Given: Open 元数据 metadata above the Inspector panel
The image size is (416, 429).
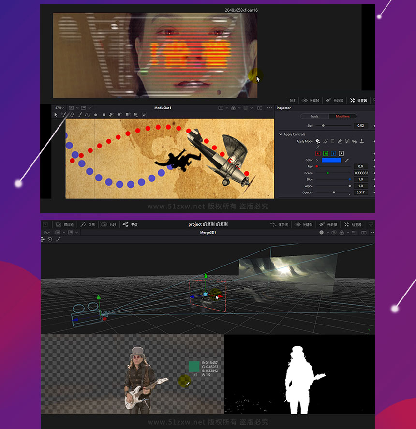Looking at the screenshot, I should pyautogui.click(x=334, y=101).
